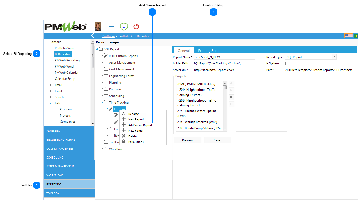Screen dimensions: 360x202
Task: Click the Report Name input field
Action: click(x=224, y=57)
